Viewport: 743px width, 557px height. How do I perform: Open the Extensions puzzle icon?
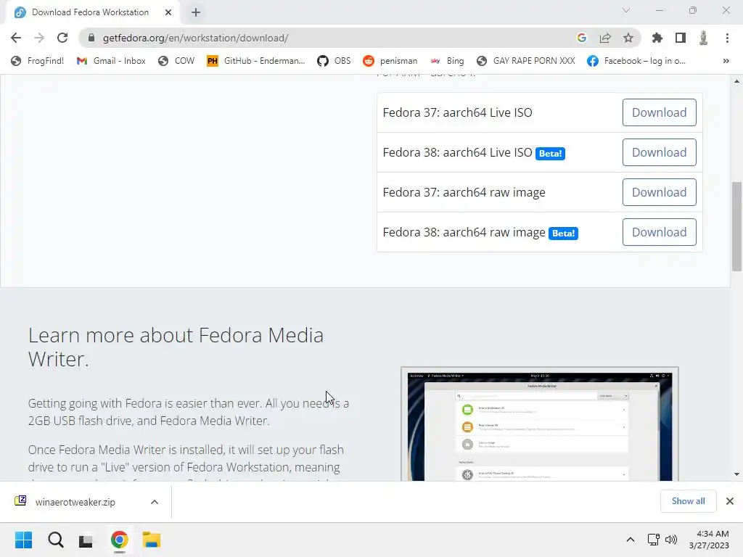coord(657,38)
